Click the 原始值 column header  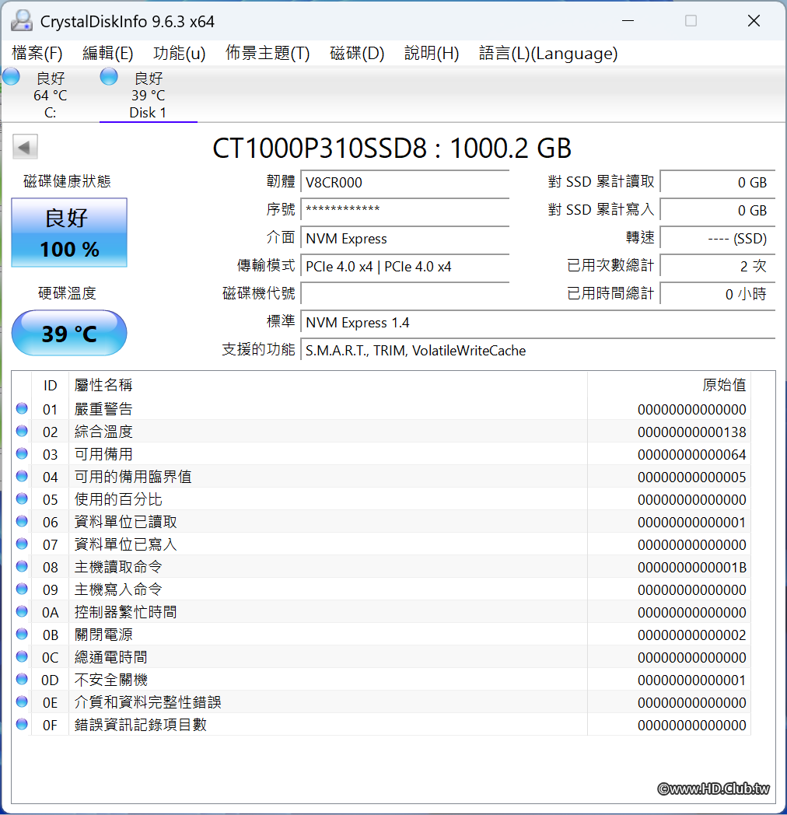669,385
